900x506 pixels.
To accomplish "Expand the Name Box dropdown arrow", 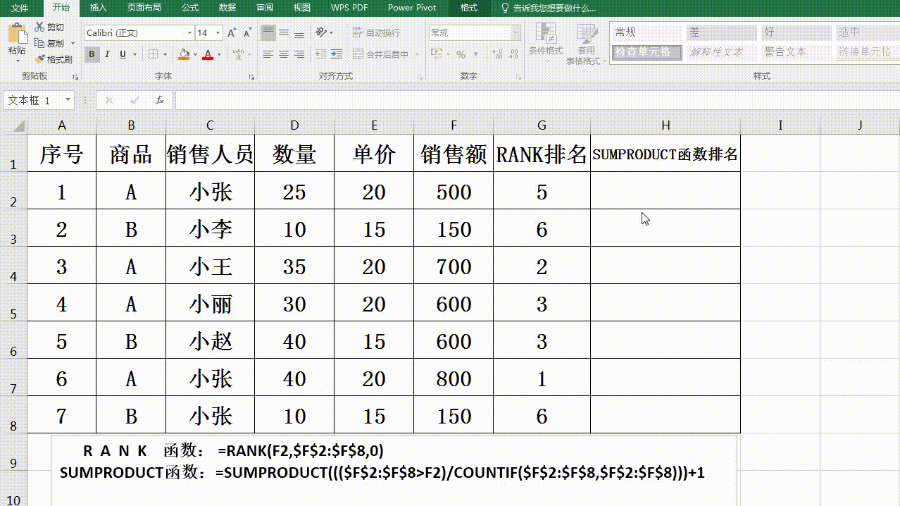I will (x=68, y=101).
